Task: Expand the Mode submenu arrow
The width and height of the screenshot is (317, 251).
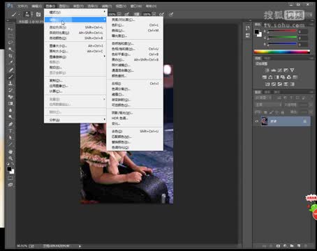Action: pos(104,12)
